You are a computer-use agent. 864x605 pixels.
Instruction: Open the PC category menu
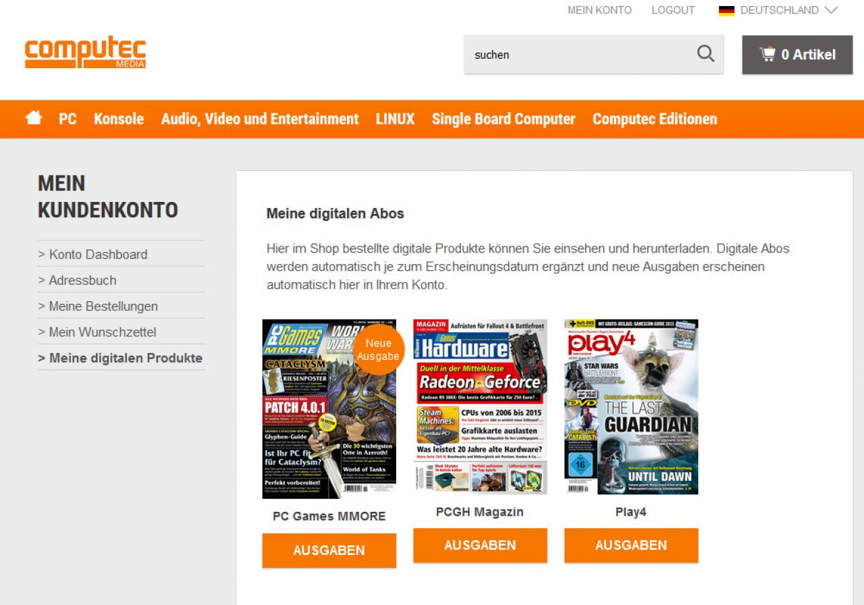pyautogui.click(x=67, y=119)
